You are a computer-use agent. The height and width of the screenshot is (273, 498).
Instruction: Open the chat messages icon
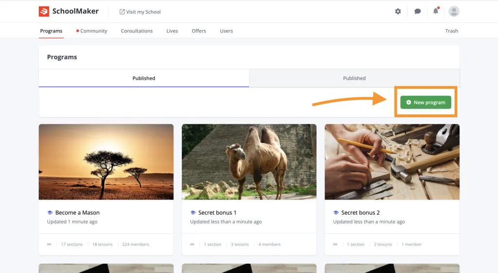point(417,11)
